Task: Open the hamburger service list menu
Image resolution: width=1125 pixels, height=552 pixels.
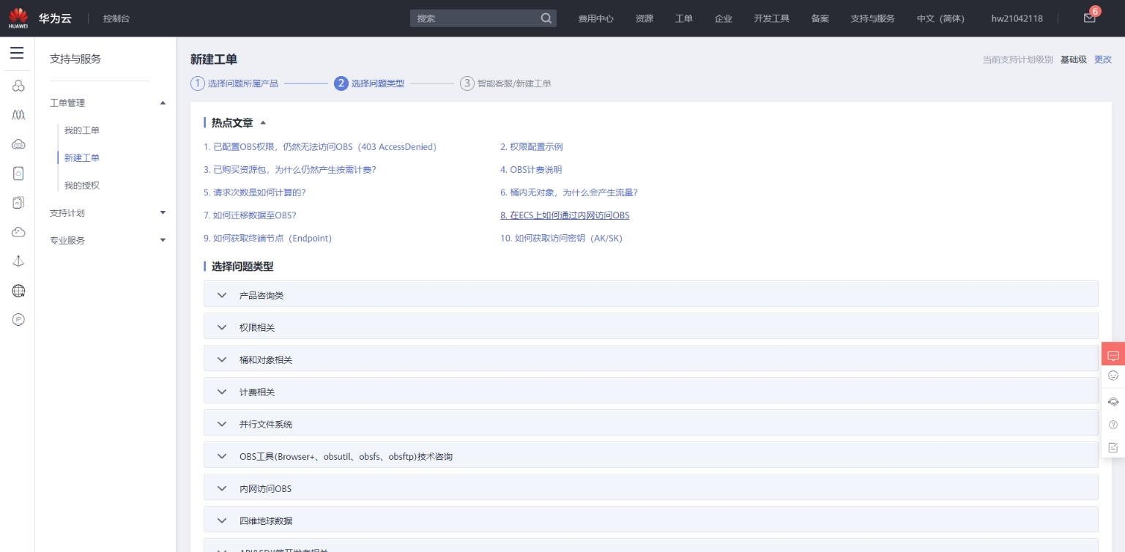Action: click(17, 53)
